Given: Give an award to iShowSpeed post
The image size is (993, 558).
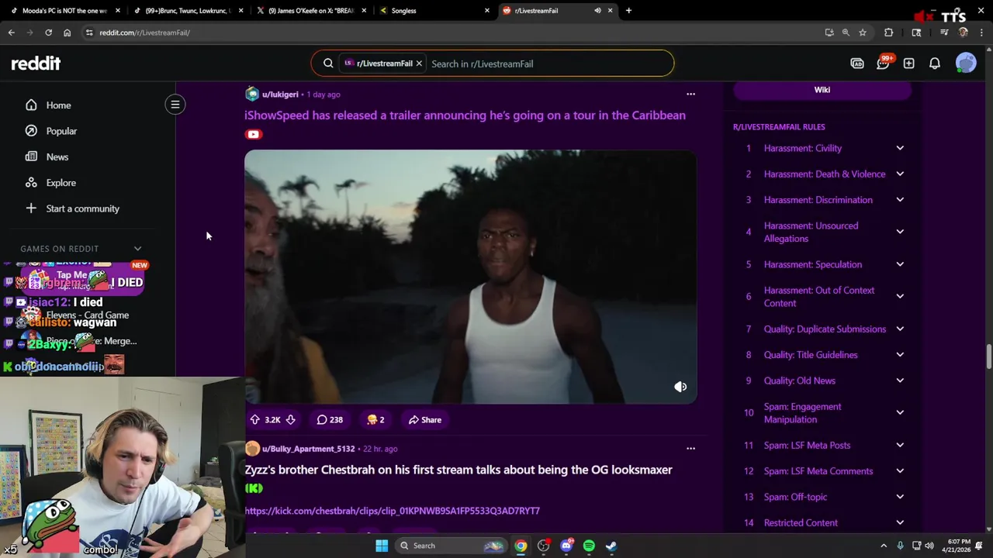Looking at the screenshot, I should coord(375,419).
